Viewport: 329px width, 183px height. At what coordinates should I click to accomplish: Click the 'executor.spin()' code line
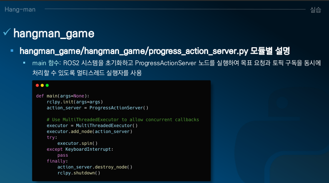click(x=77, y=143)
